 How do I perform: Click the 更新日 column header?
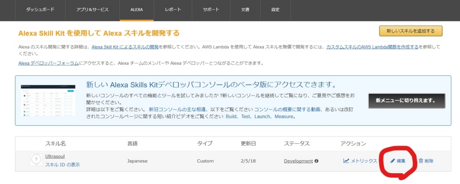(x=248, y=144)
